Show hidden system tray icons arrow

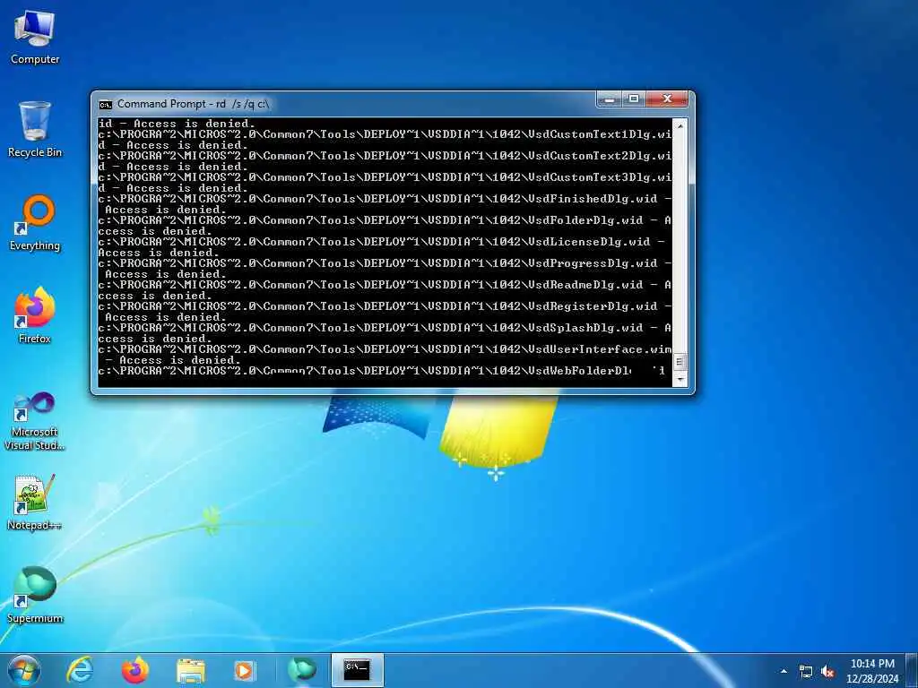click(x=784, y=671)
